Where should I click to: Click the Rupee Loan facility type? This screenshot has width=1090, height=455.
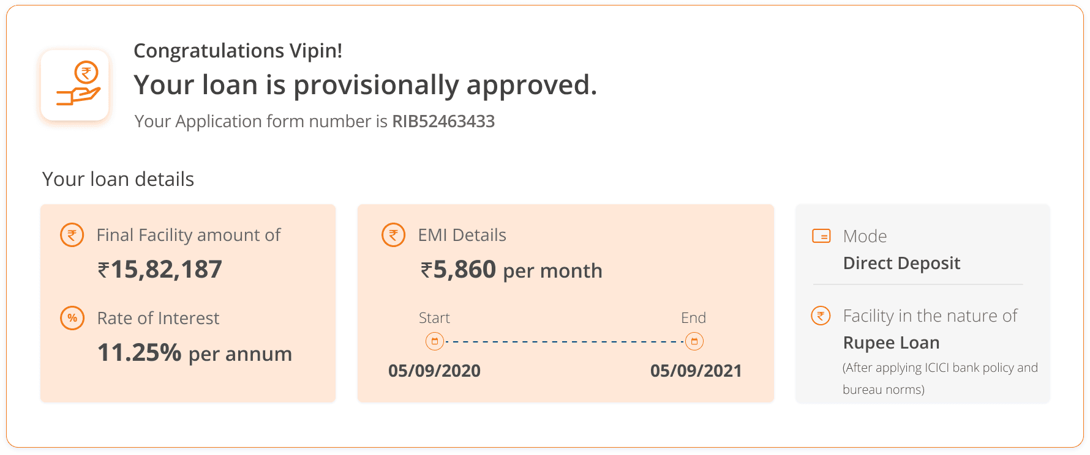(x=891, y=343)
